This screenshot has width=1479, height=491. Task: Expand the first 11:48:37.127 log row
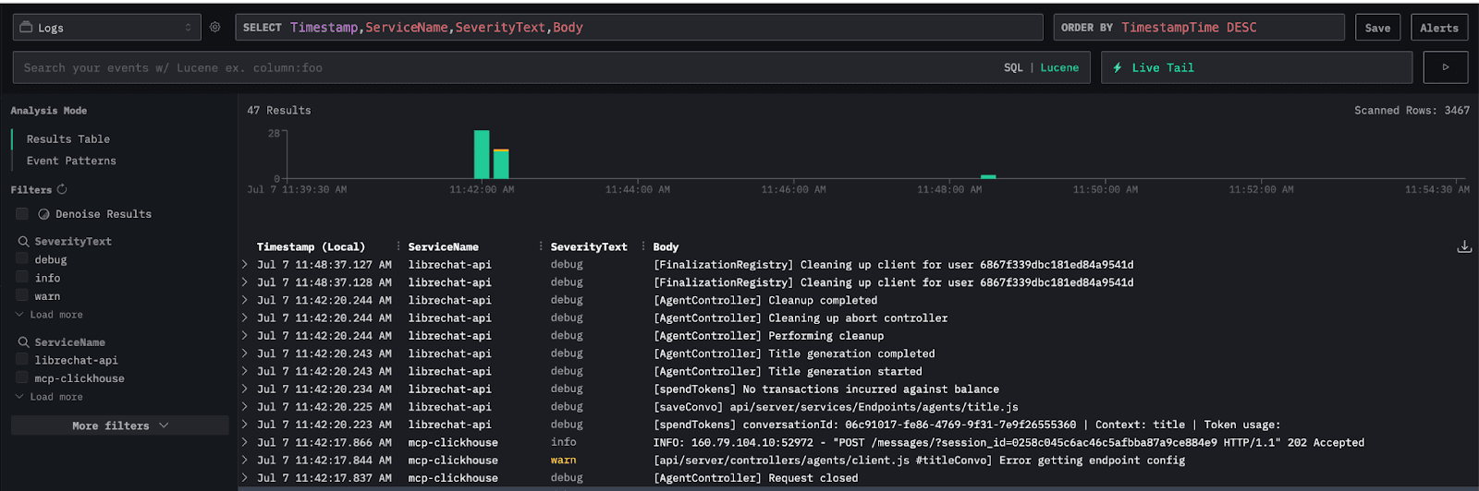pos(245,265)
